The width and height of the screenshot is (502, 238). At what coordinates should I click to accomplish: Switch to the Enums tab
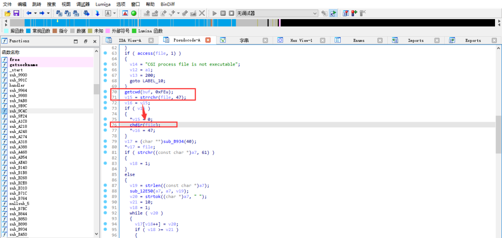coord(358,41)
